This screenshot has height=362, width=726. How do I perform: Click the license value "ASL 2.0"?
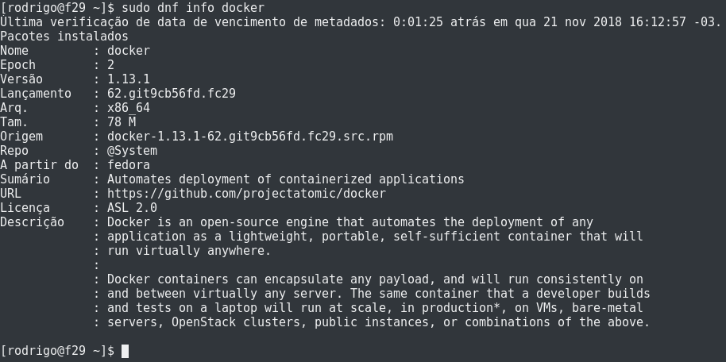(133, 208)
